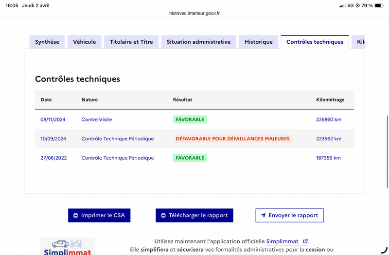Image resolution: width=389 pixels, height=255 pixels.
Task: Click the date 27/06/2022
Action: pyautogui.click(x=53, y=158)
